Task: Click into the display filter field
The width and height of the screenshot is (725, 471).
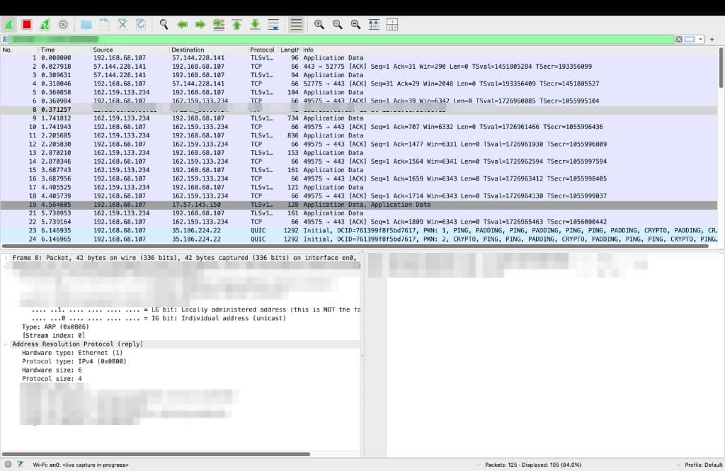Action: (x=341, y=40)
